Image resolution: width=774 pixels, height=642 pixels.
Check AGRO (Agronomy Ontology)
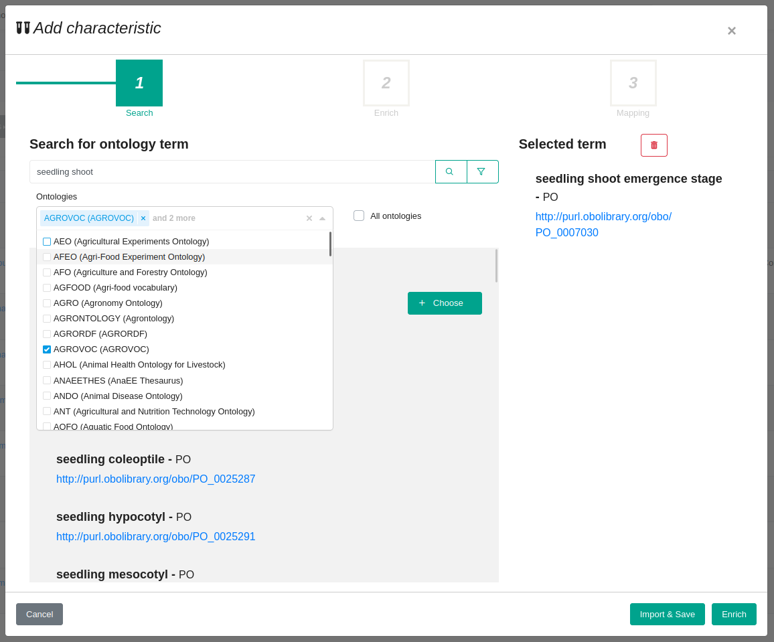47,303
